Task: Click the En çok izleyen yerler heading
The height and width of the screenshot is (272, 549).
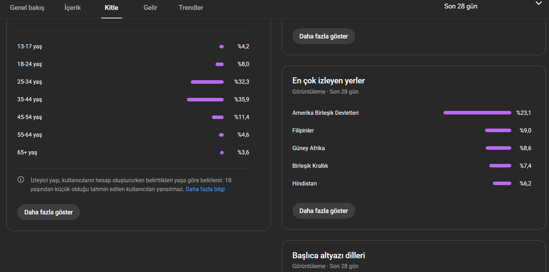Action: pos(329,81)
